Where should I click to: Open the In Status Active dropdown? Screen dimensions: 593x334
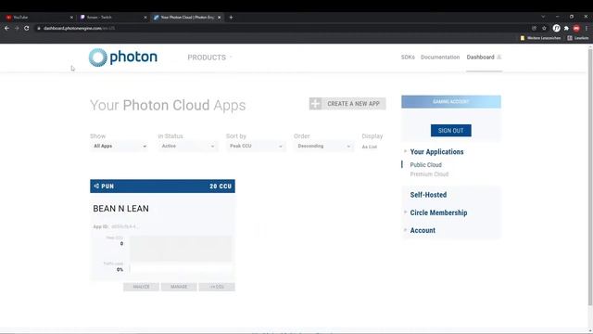click(x=187, y=147)
